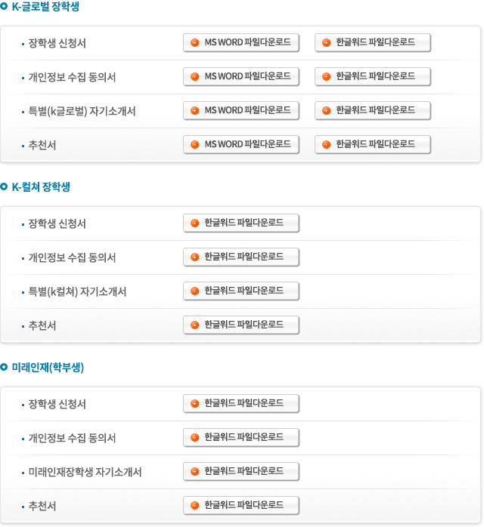Image resolution: width=484 pixels, height=527 pixels.
Task: Click orange arrow icon on K-컬쳐 개인정보 동의서 button
Action: point(195,257)
